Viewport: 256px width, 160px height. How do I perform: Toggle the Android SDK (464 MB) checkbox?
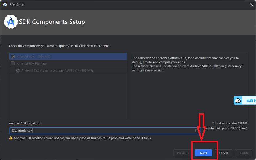coord(13,57)
